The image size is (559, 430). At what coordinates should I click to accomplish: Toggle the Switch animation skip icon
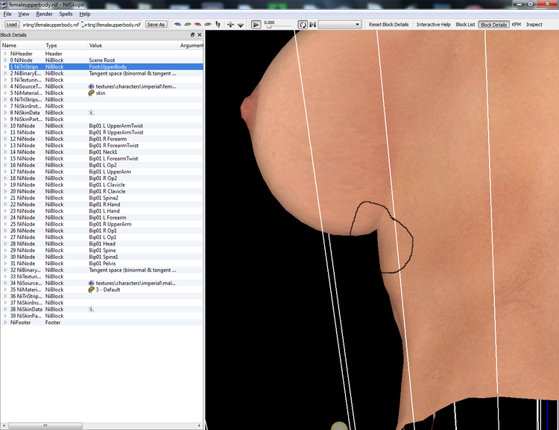pos(312,25)
